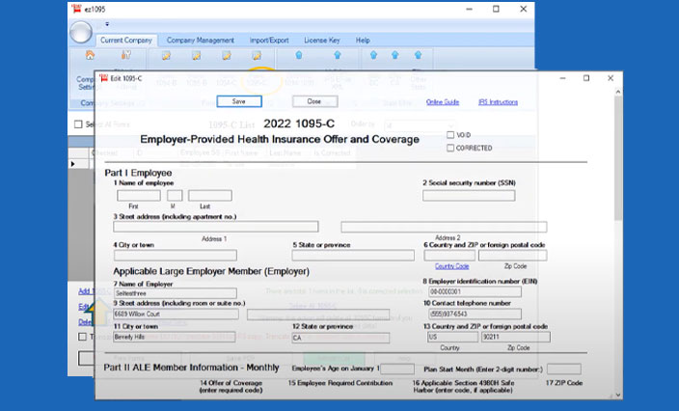679x411 pixels.
Task: Click Close in the Edit 1095-C form
Action: (314, 101)
